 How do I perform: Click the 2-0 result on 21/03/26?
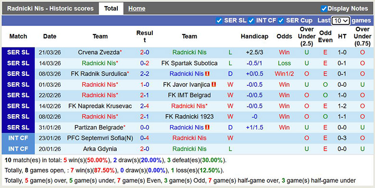[144, 52]
